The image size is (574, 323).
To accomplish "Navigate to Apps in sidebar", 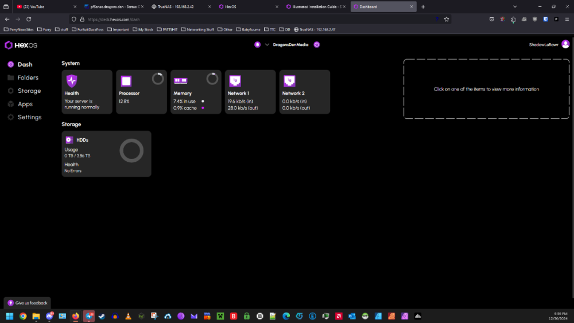I will tap(25, 104).
